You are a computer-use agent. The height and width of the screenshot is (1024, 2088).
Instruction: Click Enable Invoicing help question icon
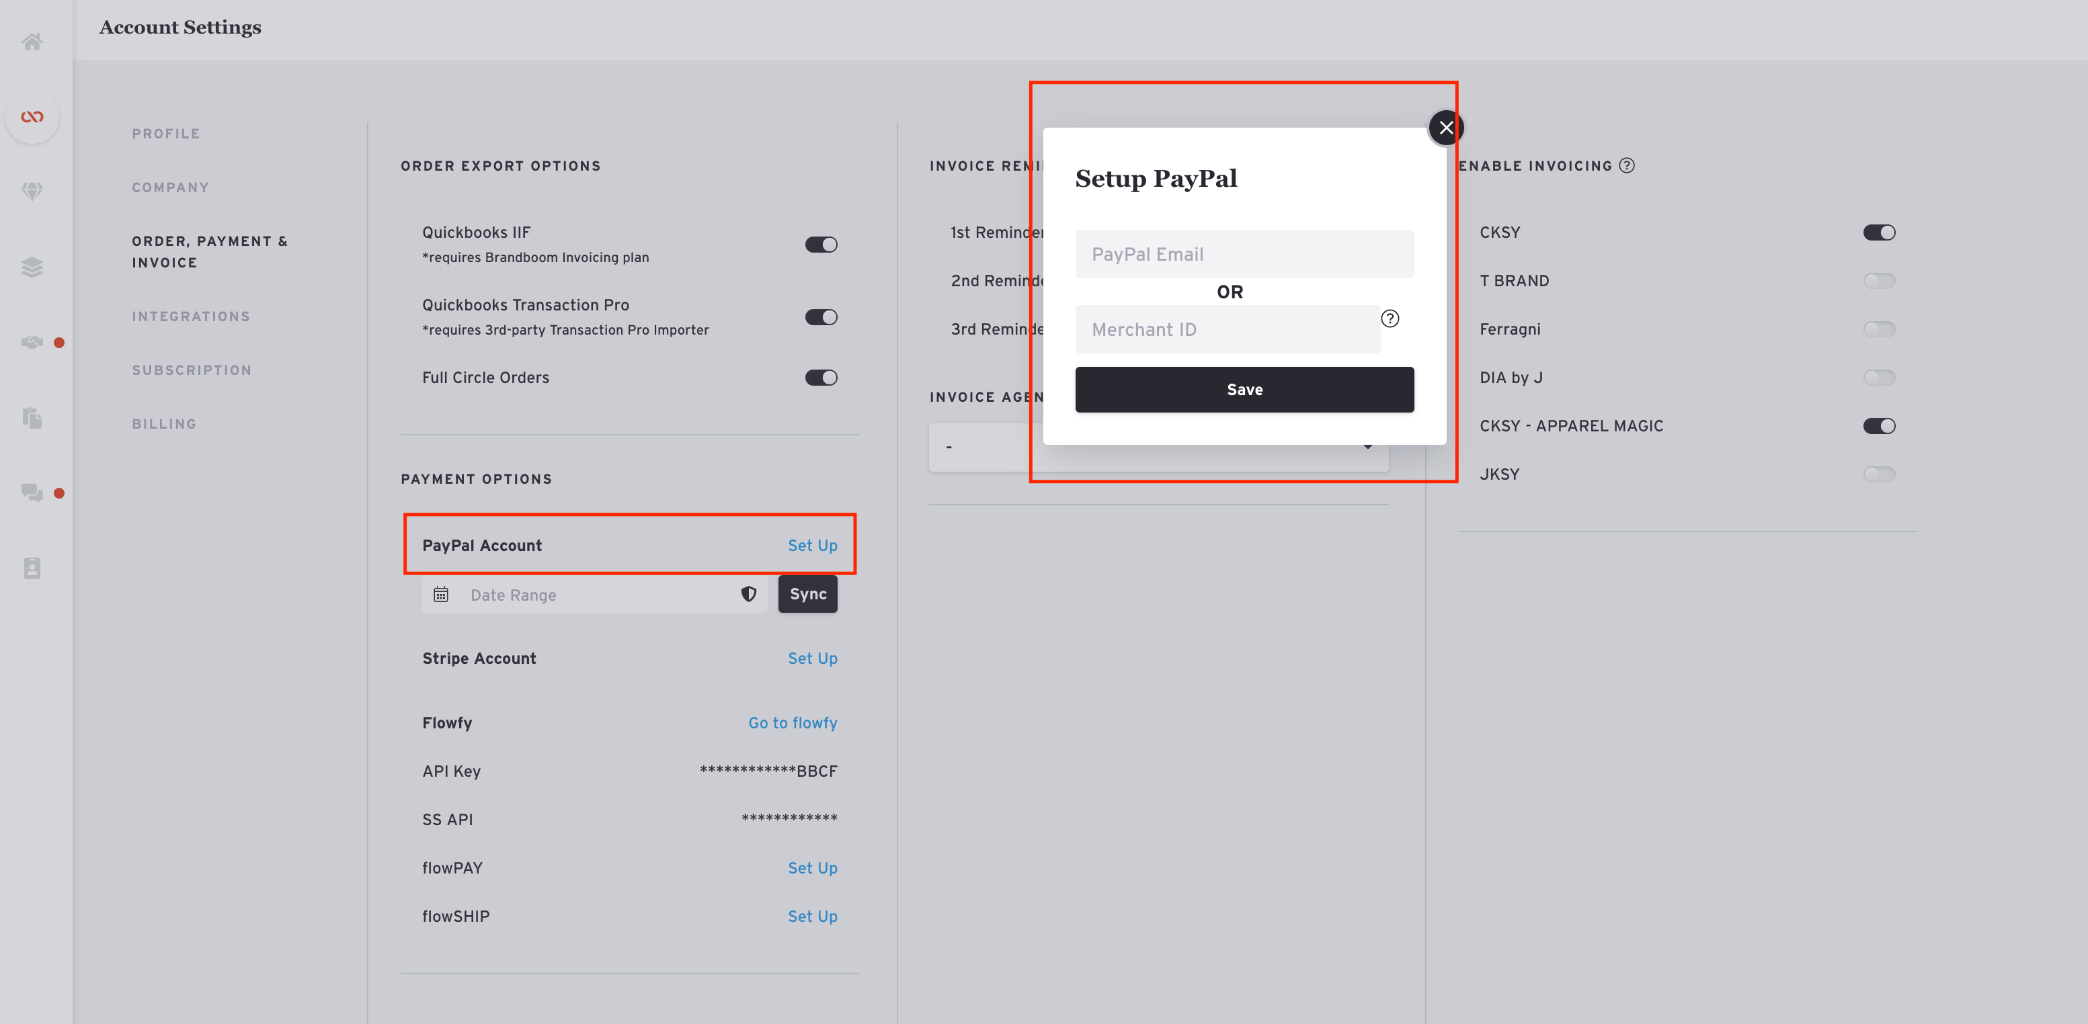point(1627,165)
